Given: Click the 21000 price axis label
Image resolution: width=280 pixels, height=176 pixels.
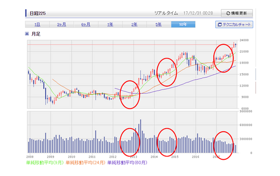Looking at the screenshot, I should (x=244, y=52).
